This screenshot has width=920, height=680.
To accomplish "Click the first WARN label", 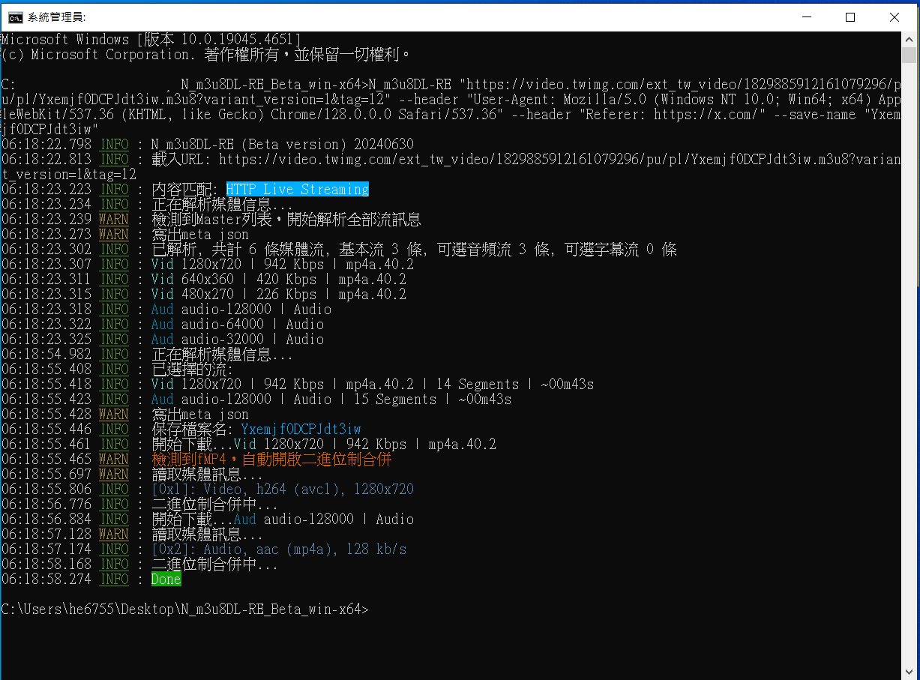I will 113,220.
